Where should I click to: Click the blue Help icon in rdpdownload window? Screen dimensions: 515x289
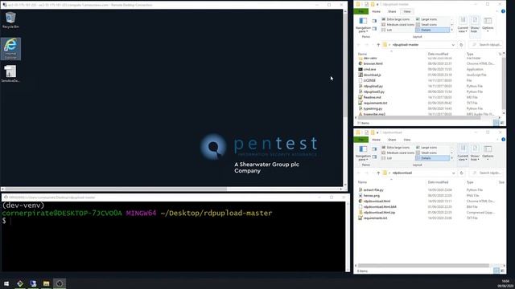(x=503, y=139)
